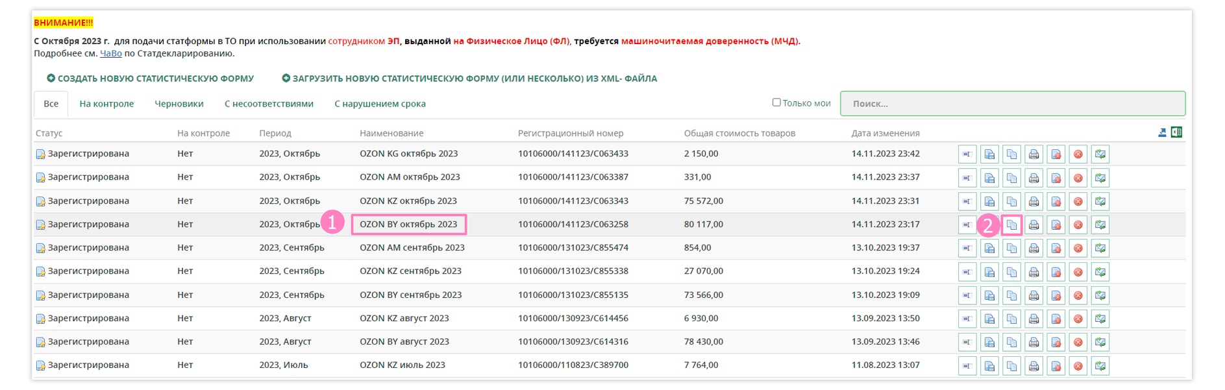Click the name 'OZON AM октябрь 2023'
This screenshot has height=390, width=1225.
pos(410,177)
